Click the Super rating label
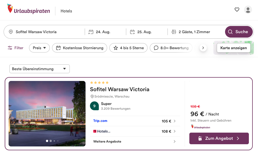This screenshot has width=258, height=155. coord(106,104)
